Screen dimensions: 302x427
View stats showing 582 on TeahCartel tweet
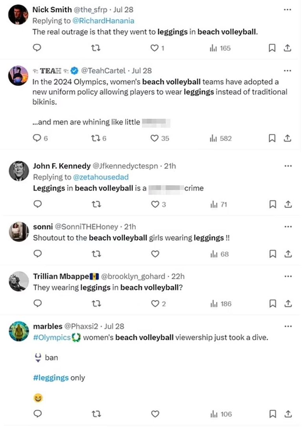[x=221, y=138]
